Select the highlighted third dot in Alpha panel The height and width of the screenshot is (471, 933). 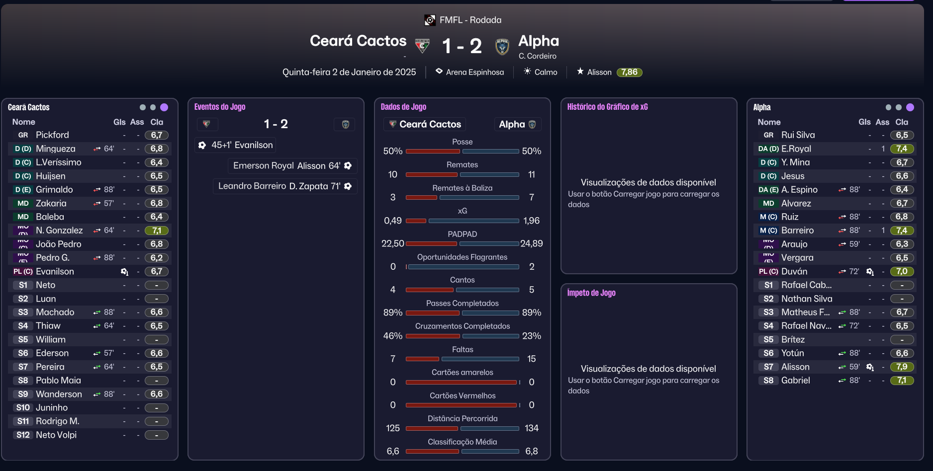click(x=910, y=107)
